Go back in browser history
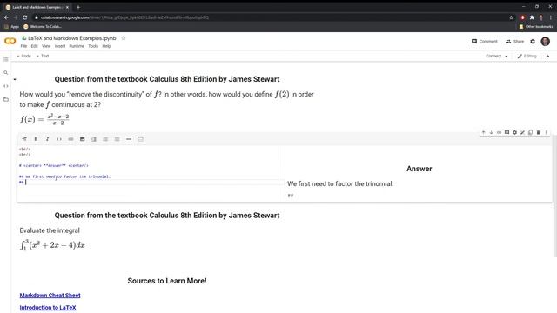The image size is (557, 313). click(x=6, y=17)
